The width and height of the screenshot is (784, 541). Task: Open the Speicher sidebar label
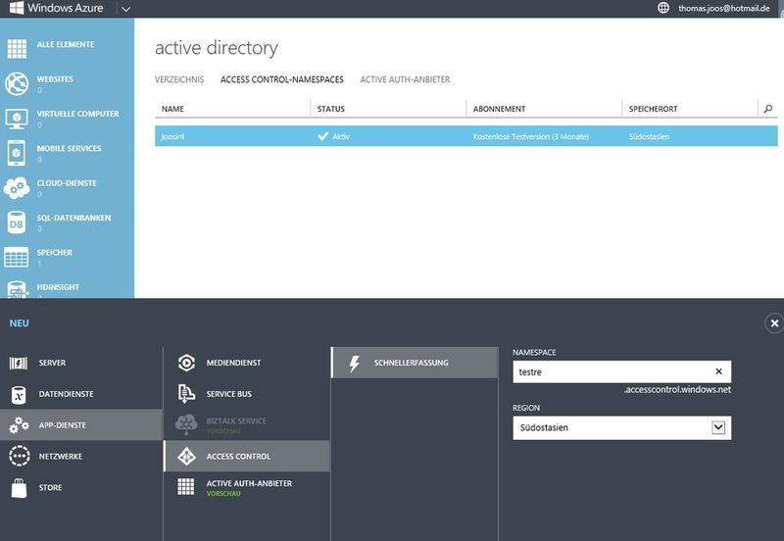point(55,253)
